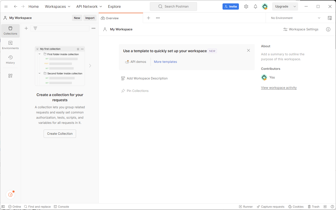Open the No Environment selector

pyautogui.click(x=295, y=18)
